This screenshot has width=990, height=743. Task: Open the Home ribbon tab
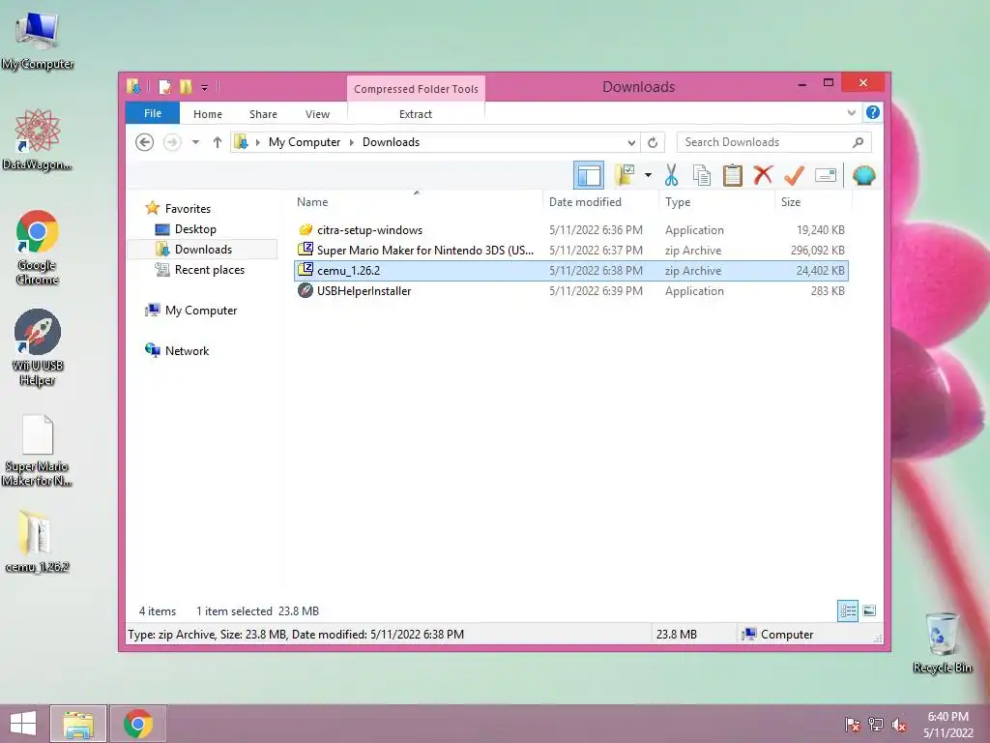(x=208, y=114)
